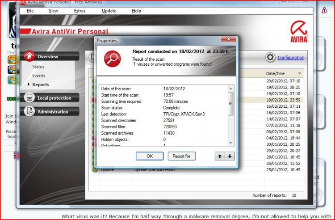Viewport: 335px width, 220px height.
Task: Select report dated 14/02/2012, 07:07
Action: pos(283,119)
